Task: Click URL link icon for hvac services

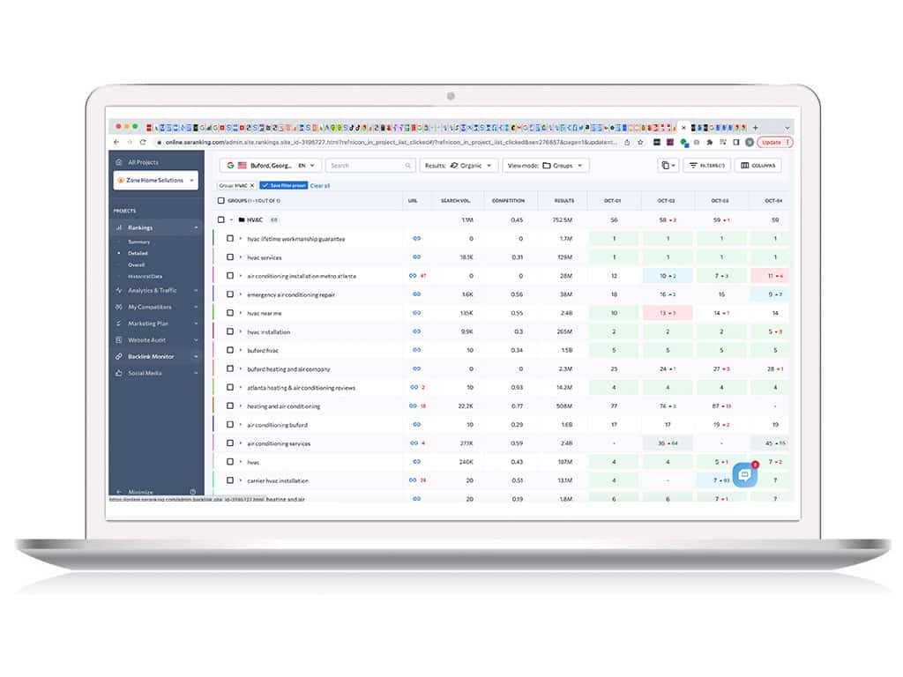Action: coord(416,257)
